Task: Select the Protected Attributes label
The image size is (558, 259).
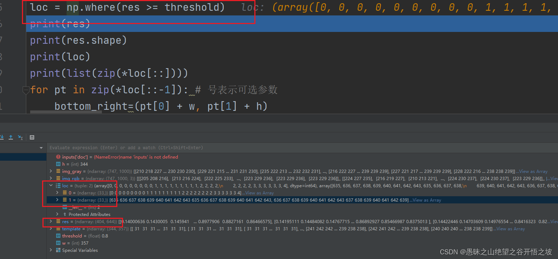Action: (x=90, y=215)
